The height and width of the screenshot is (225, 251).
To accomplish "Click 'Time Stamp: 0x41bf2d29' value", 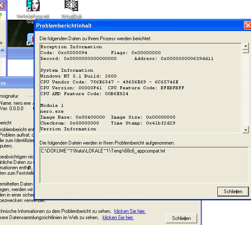I will [x=143, y=123].
